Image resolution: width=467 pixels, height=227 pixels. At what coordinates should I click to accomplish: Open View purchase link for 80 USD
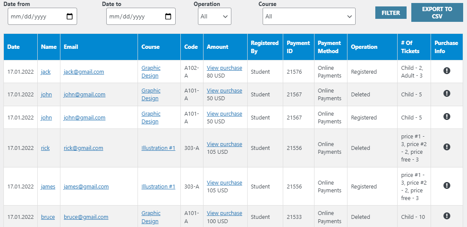(x=224, y=68)
